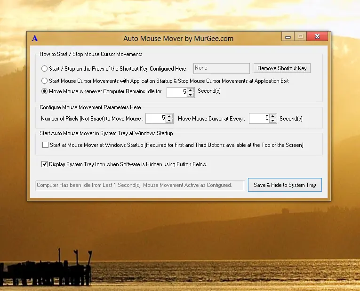This screenshot has height=291, width=360.
Task: Click the Number of Pixels value field
Action: tap(156, 118)
